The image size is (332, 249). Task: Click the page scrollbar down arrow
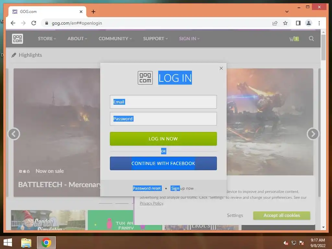point(323,227)
